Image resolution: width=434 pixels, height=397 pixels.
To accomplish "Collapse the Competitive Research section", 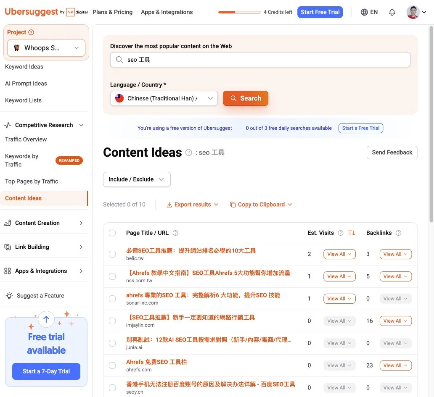I will [81, 125].
